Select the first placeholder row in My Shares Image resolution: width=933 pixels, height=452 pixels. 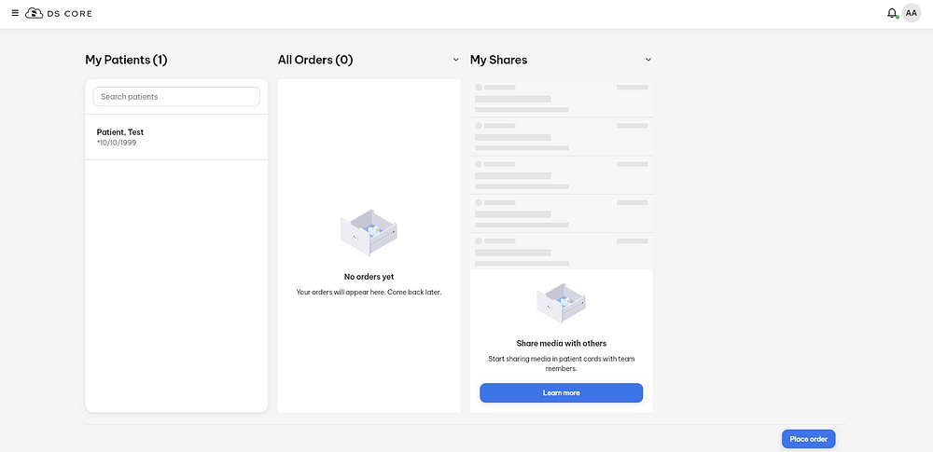[561, 98]
